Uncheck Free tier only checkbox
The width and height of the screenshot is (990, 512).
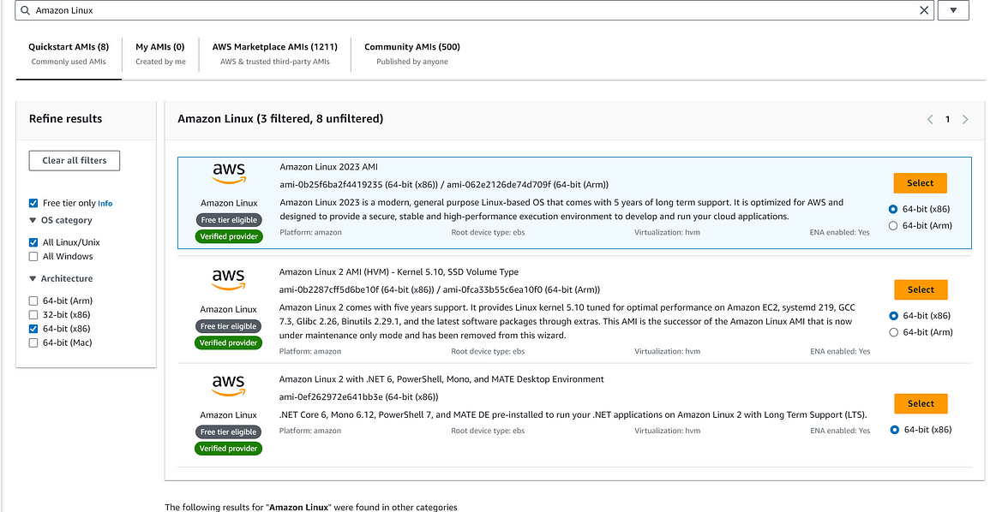pyautogui.click(x=33, y=203)
